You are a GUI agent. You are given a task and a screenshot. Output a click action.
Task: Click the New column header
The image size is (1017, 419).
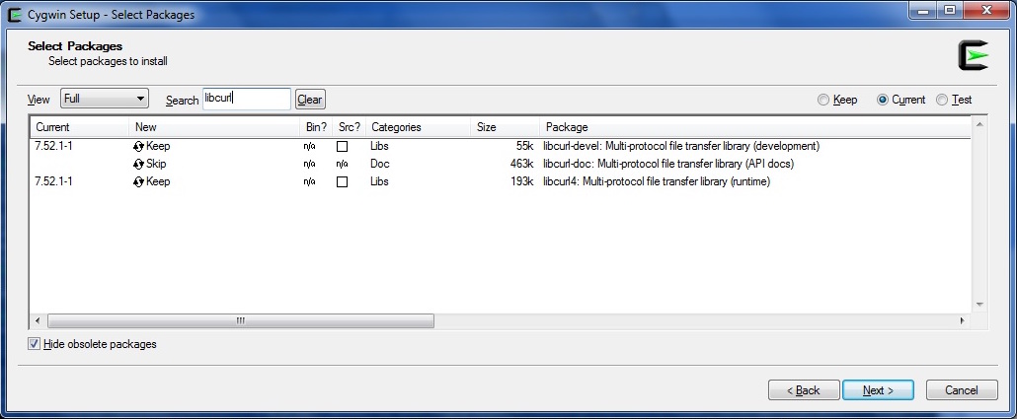tap(214, 127)
